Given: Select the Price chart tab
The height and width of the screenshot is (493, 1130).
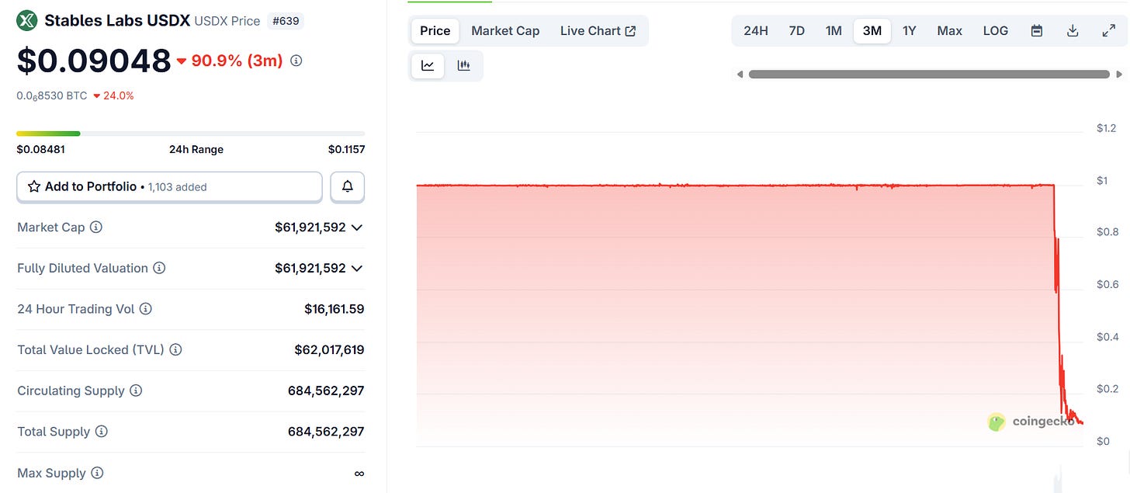Looking at the screenshot, I should [x=435, y=31].
